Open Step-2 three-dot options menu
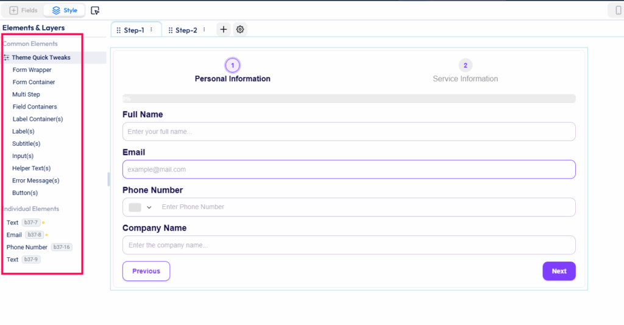 point(204,30)
